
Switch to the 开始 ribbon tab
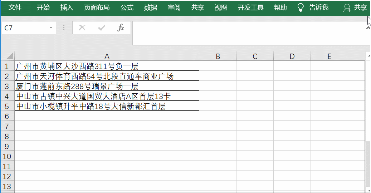pyautogui.click(x=43, y=8)
